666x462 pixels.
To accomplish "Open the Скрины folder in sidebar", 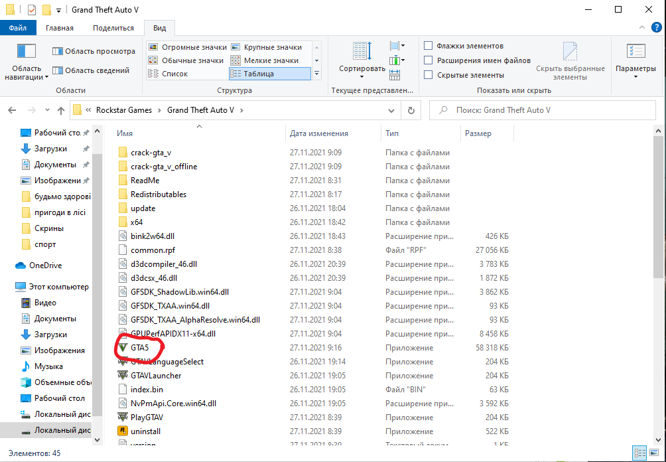I will pos(49,228).
